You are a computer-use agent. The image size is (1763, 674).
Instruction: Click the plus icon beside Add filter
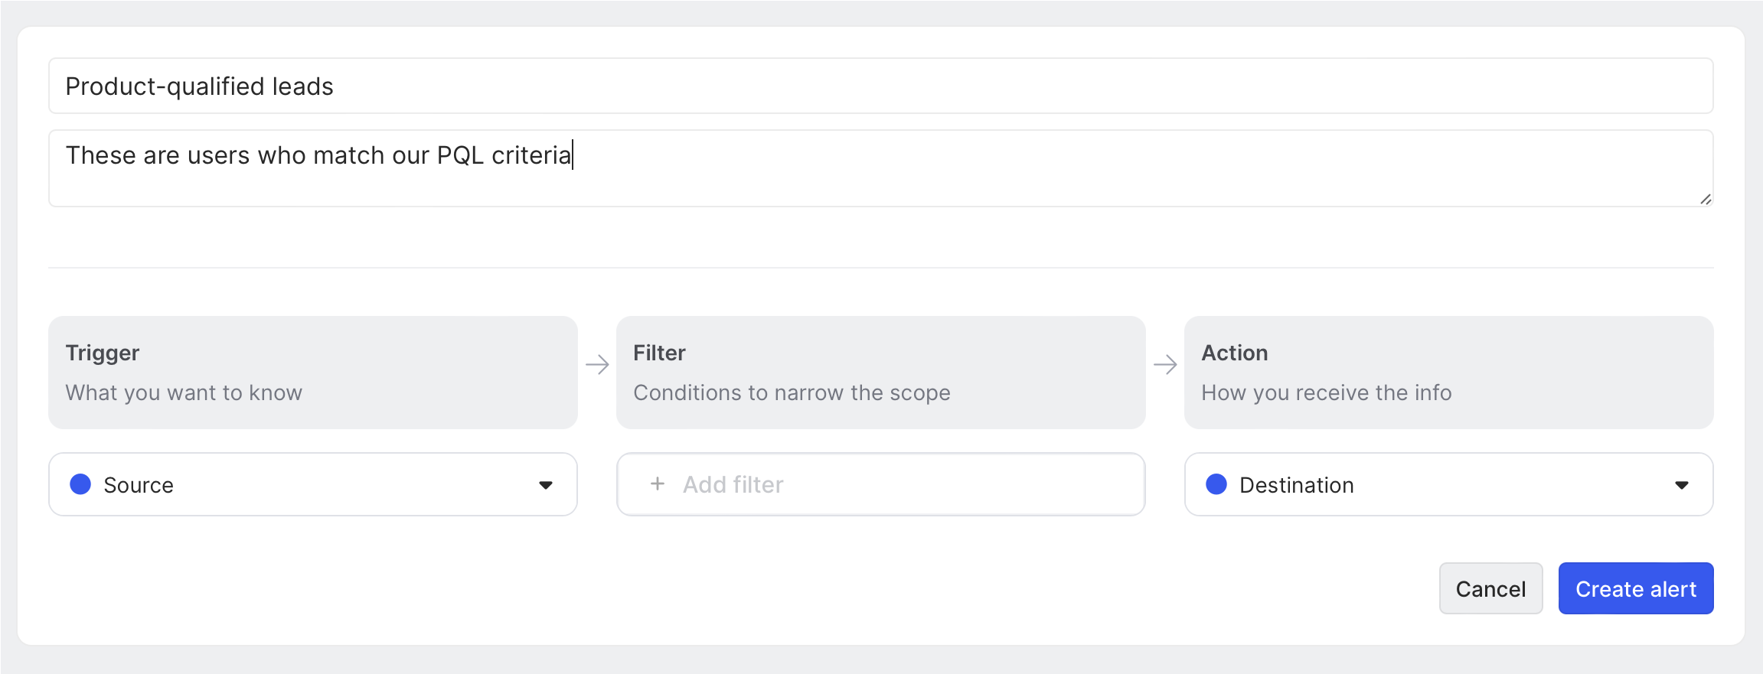point(657,484)
